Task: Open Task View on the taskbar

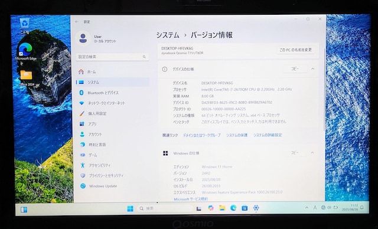Action: 198,208
